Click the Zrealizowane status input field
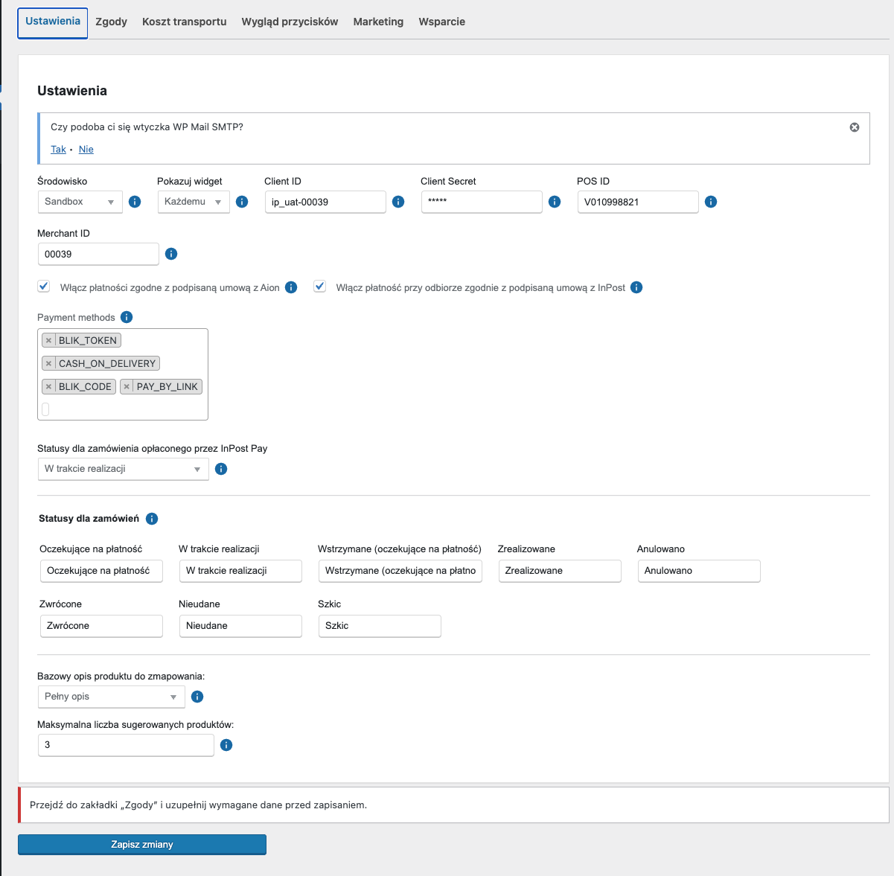The image size is (894, 876). pyautogui.click(x=560, y=571)
